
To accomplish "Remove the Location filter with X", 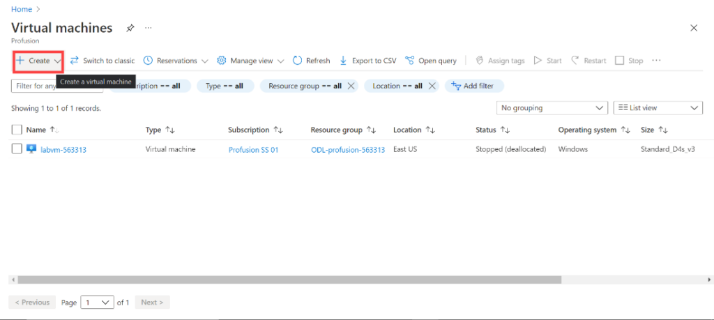I will 432,86.
